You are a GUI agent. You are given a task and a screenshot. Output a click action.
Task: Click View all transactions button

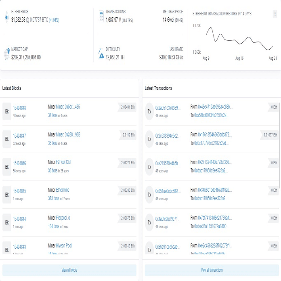212,270
